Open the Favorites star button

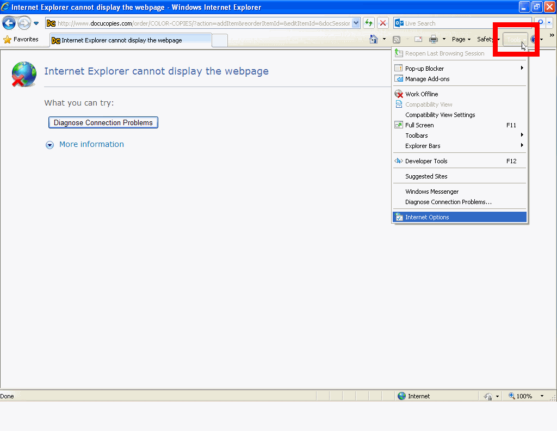tap(21, 39)
